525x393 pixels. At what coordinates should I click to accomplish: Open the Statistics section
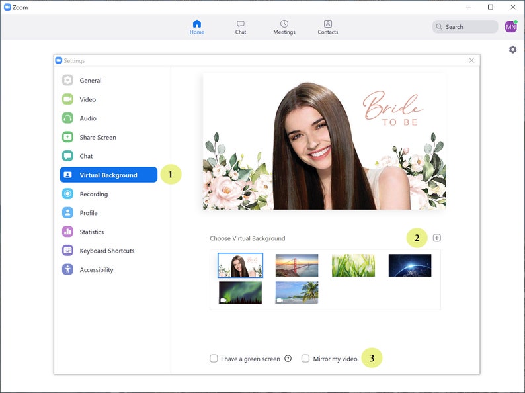(x=108, y=232)
